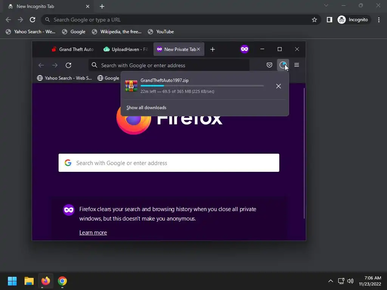Click network icon in system tray

coord(341,281)
